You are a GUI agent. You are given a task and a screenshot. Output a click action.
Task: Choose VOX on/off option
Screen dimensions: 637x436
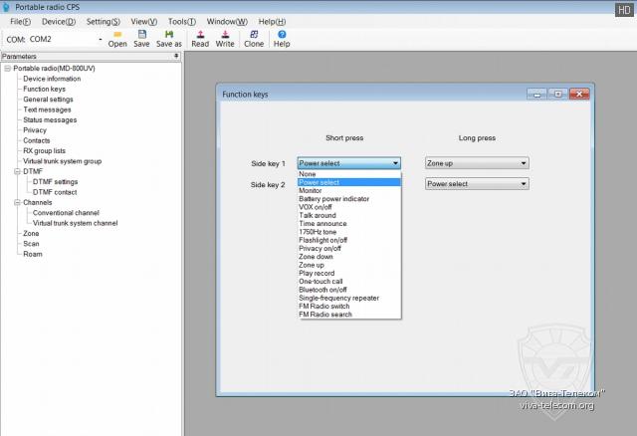coord(349,207)
